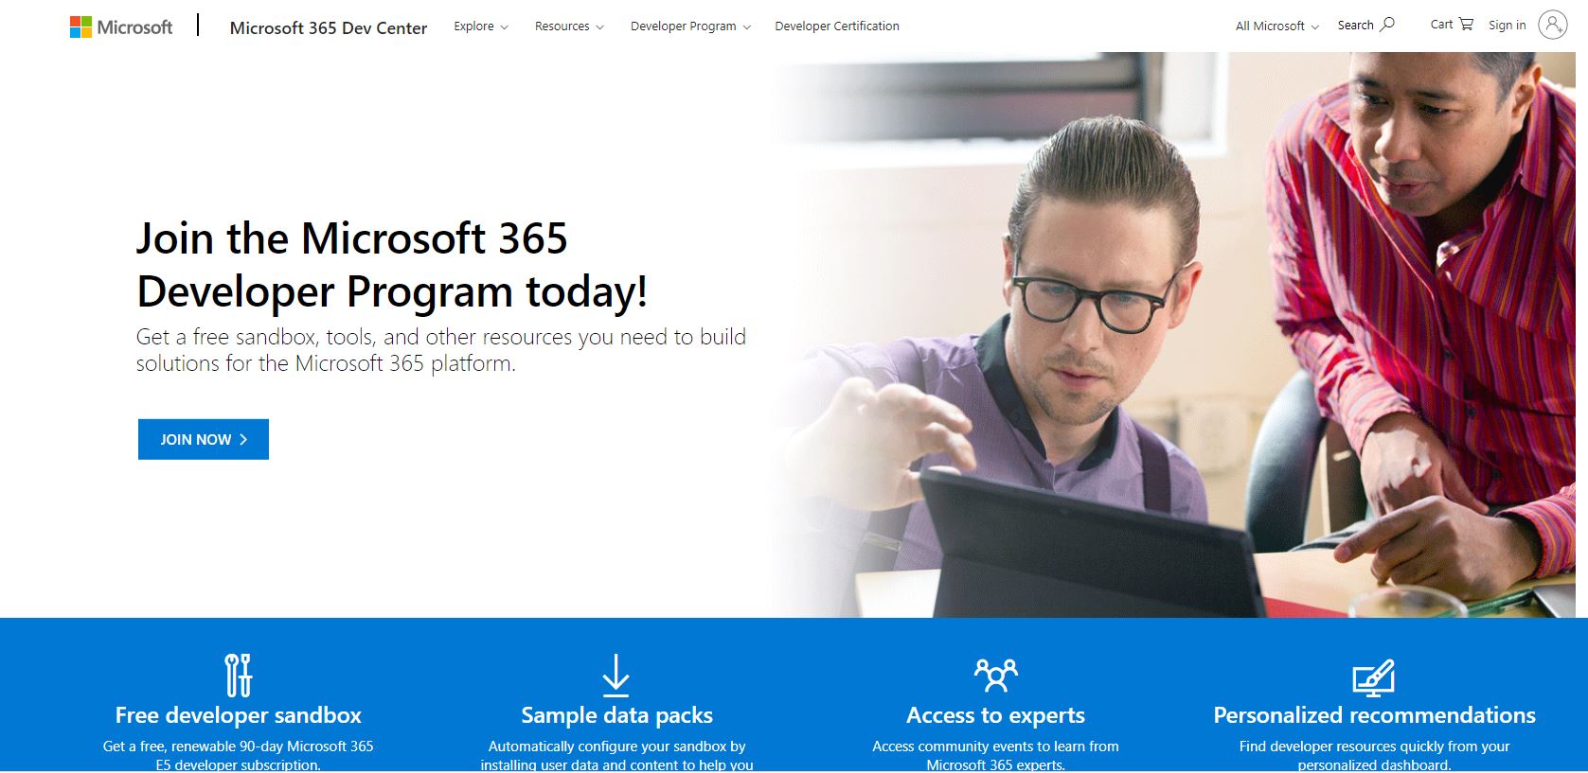The width and height of the screenshot is (1588, 773).
Task: Open the Developer Certification menu item
Action: [836, 26]
